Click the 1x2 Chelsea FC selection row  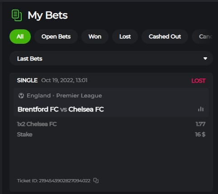111,124
